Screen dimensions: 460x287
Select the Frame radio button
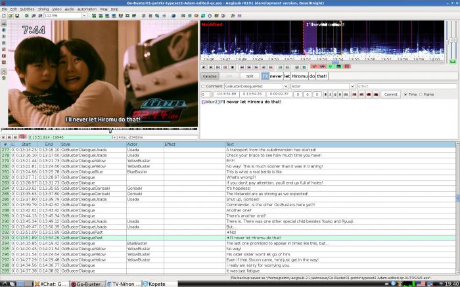click(x=421, y=95)
